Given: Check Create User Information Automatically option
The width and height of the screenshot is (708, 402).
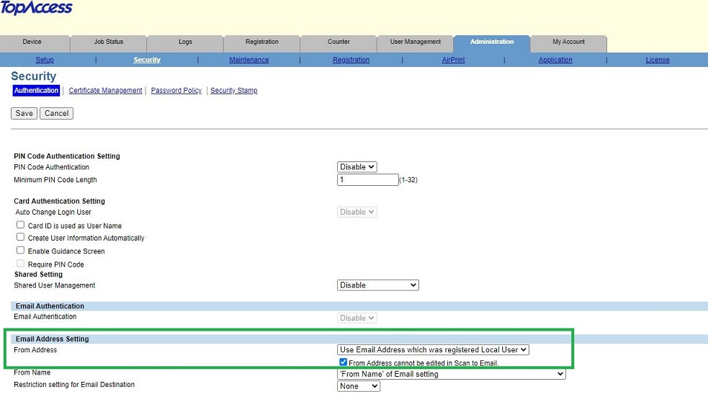Looking at the screenshot, I should (21, 237).
